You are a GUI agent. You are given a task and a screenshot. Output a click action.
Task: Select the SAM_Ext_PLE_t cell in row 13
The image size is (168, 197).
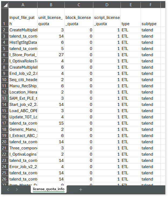(x=23, y=98)
